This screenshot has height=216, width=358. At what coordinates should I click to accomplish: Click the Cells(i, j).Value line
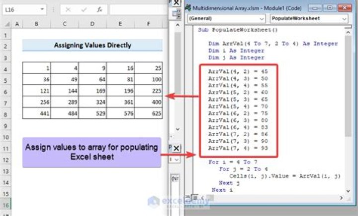pos(285,176)
